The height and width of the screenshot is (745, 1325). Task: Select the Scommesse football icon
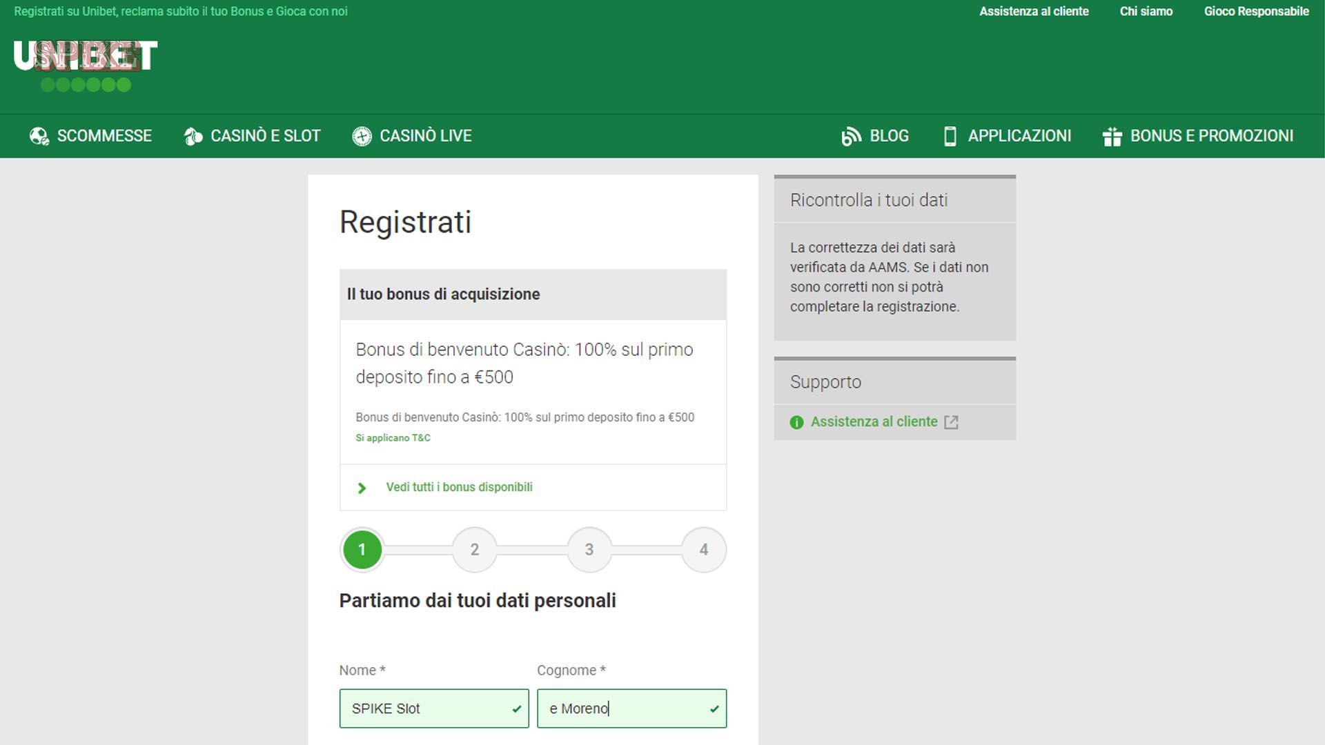click(x=39, y=136)
